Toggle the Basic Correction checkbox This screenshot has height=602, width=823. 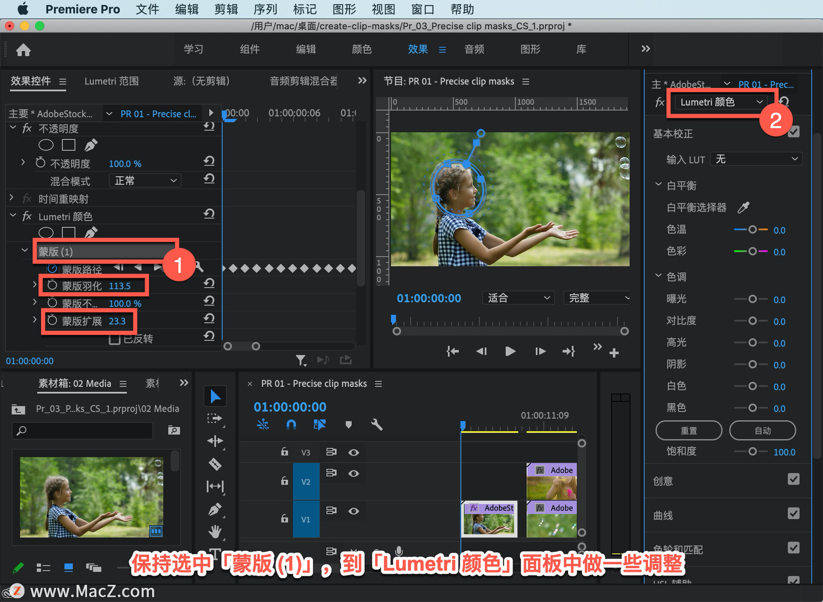[793, 132]
